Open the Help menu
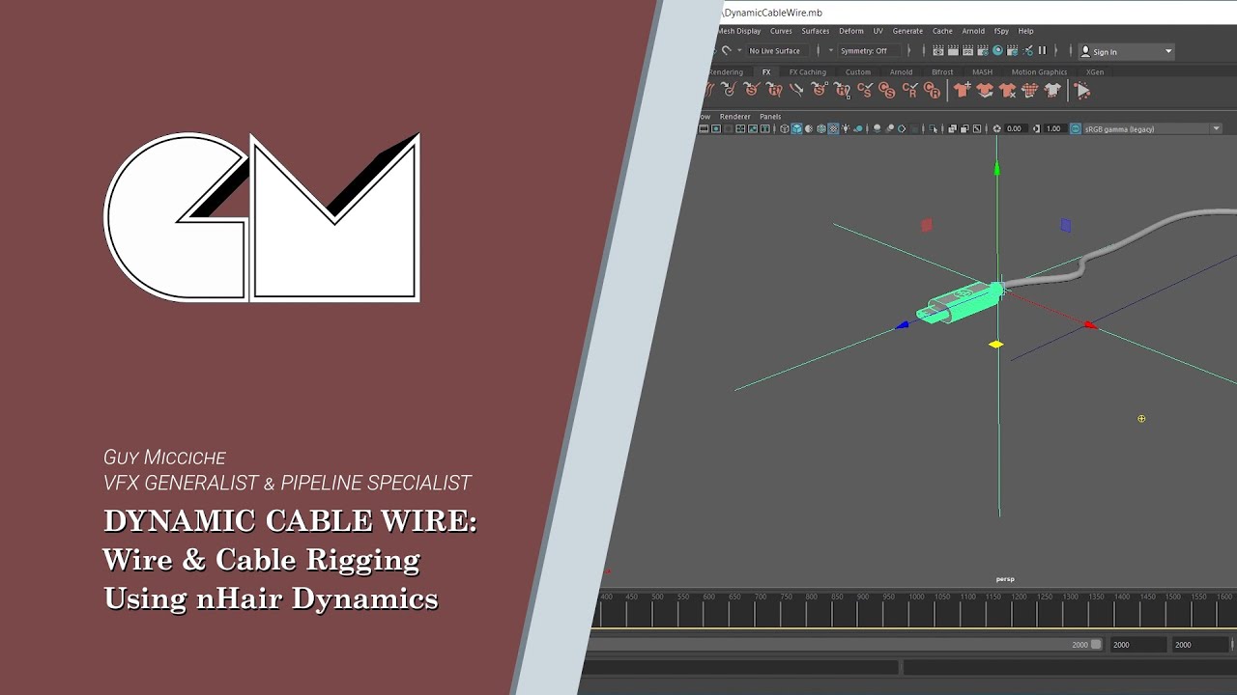 pyautogui.click(x=1026, y=31)
